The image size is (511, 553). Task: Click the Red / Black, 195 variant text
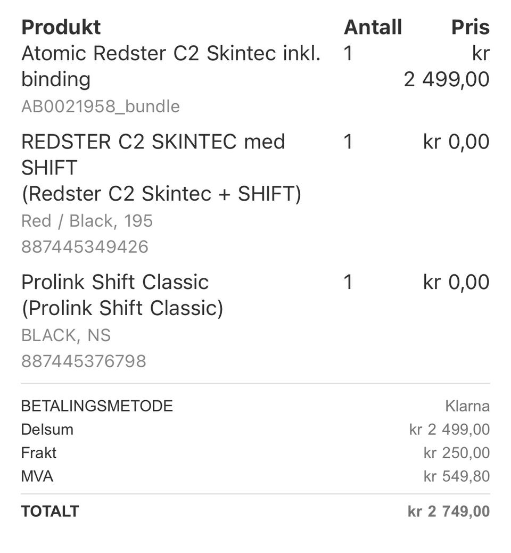tap(87, 220)
